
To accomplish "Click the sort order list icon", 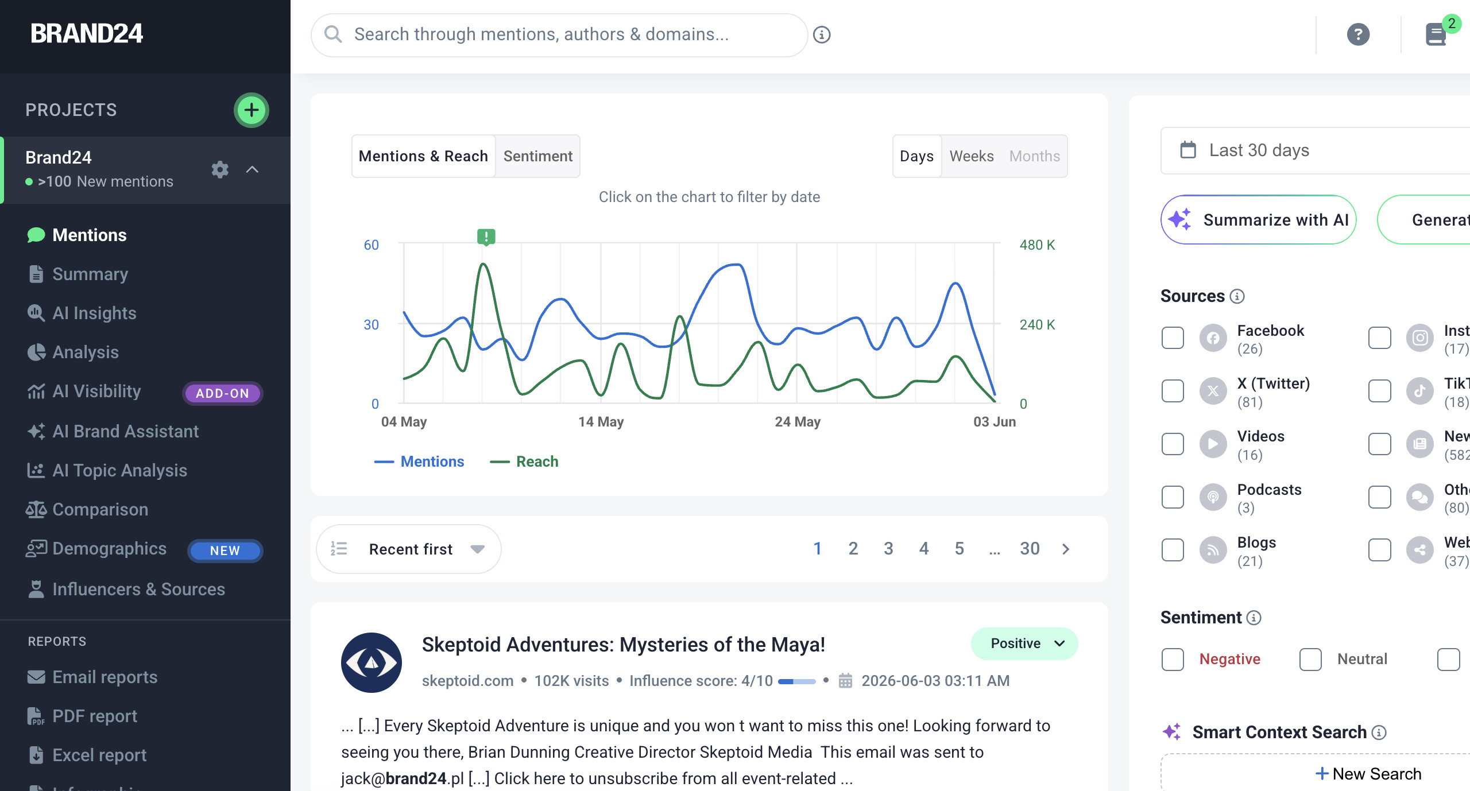I will tap(339, 549).
